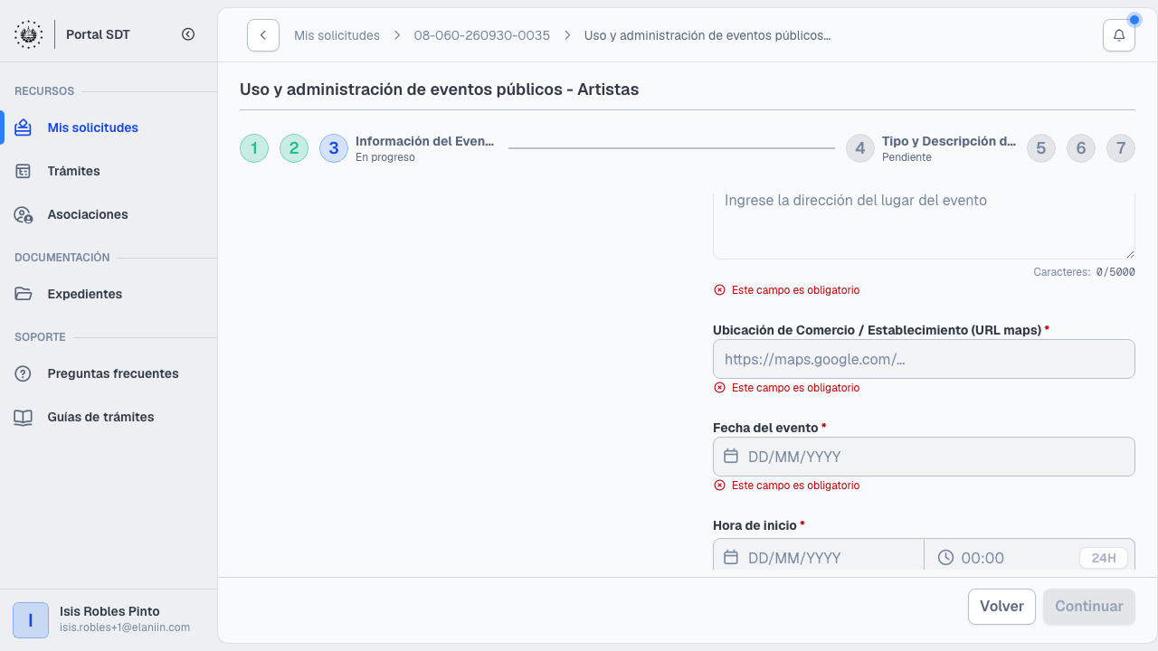Click the Portal SDT logo emblem

click(x=28, y=34)
